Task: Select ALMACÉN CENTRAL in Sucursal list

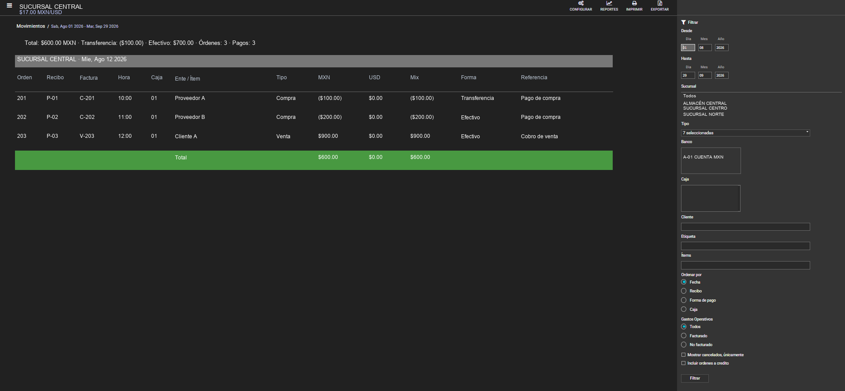Action: [705, 103]
